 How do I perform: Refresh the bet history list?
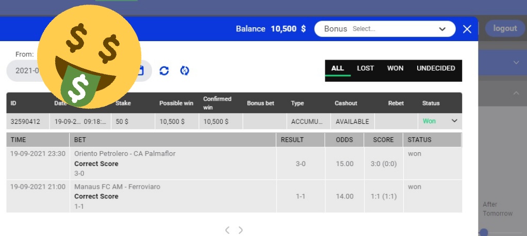click(164, 71)
